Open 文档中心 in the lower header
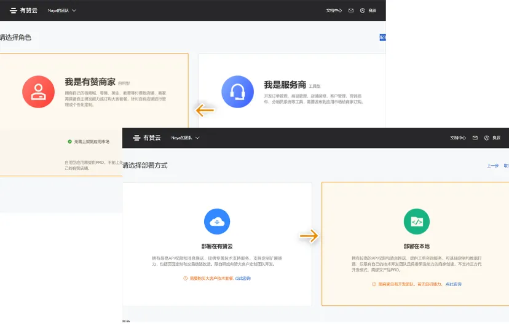This screenshot has height=326, width=509. pos(458,138)
